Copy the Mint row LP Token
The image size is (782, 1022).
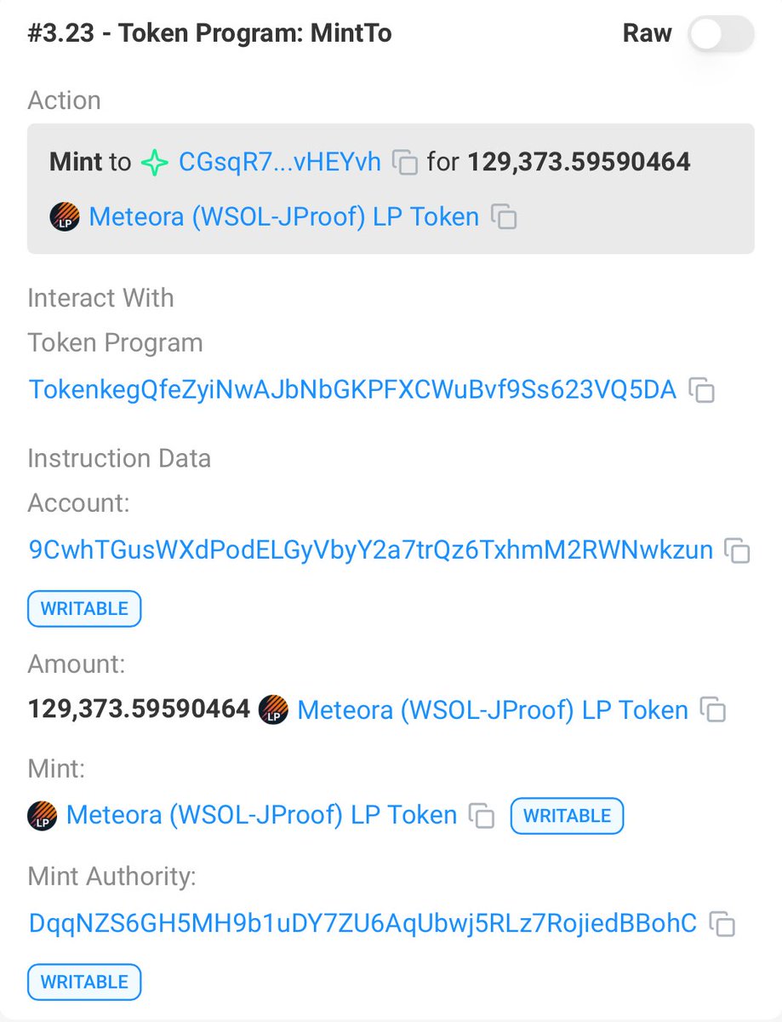tap(482, 816)
